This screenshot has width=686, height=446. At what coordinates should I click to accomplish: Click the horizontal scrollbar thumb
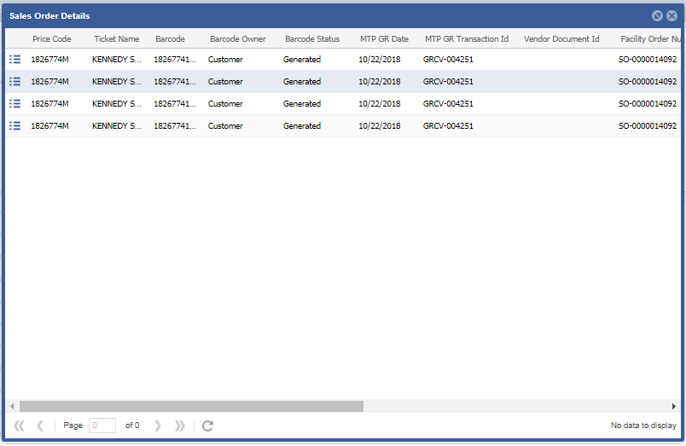[191, 407]
